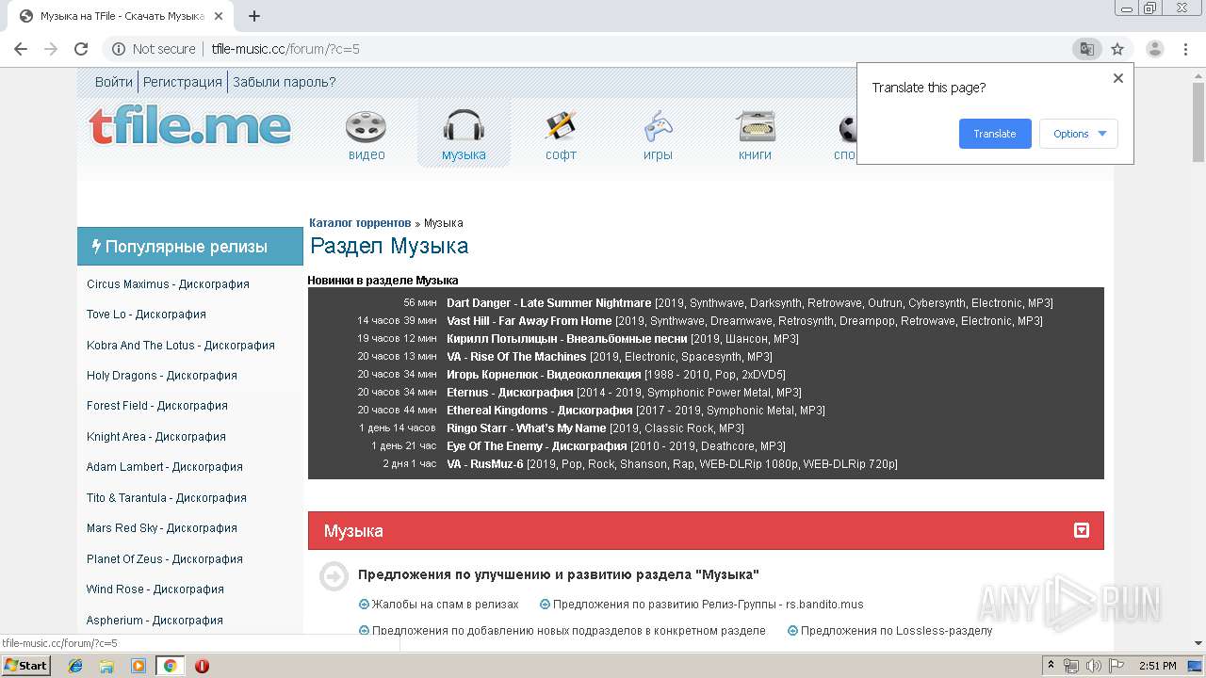Open Planet Of Zeus - Дискография
The height and width of the screenshot is (678, 1206).
pyautogui.click(x=165, y=559)
